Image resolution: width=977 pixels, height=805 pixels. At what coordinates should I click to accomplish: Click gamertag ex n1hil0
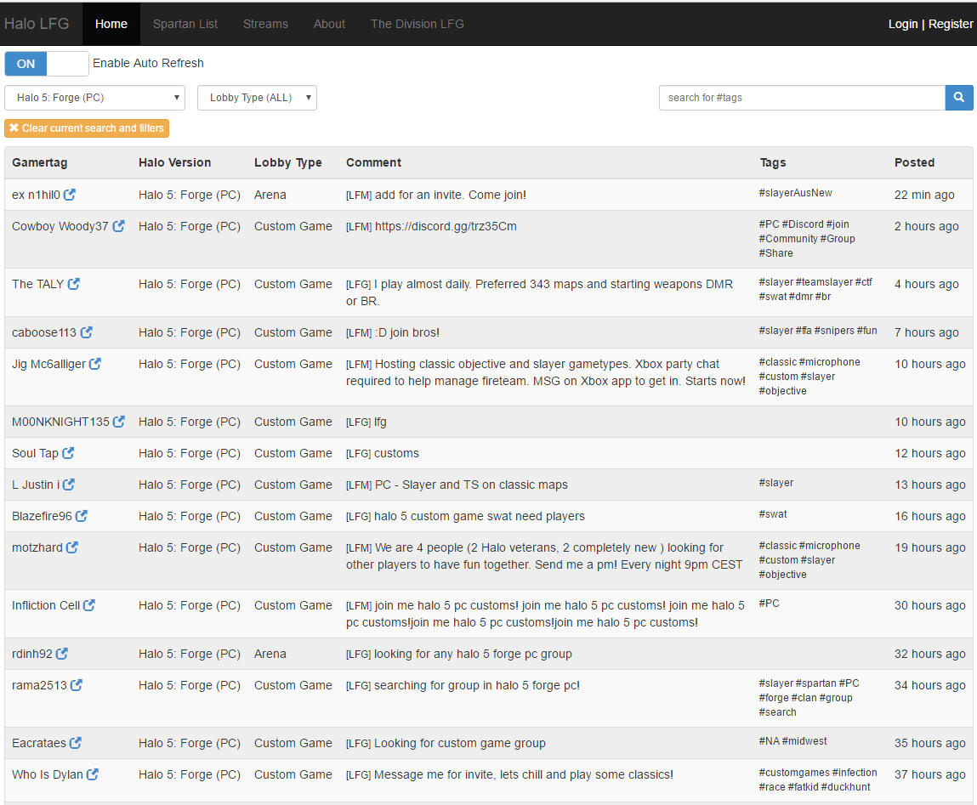click(x=37, y=195)
